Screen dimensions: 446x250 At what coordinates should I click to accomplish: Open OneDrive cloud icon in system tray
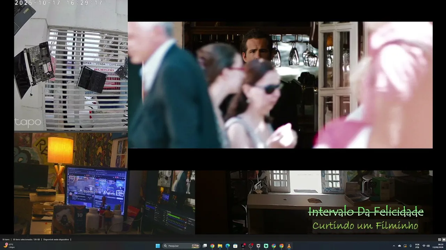pyautogui.click(x=400, y=246)
